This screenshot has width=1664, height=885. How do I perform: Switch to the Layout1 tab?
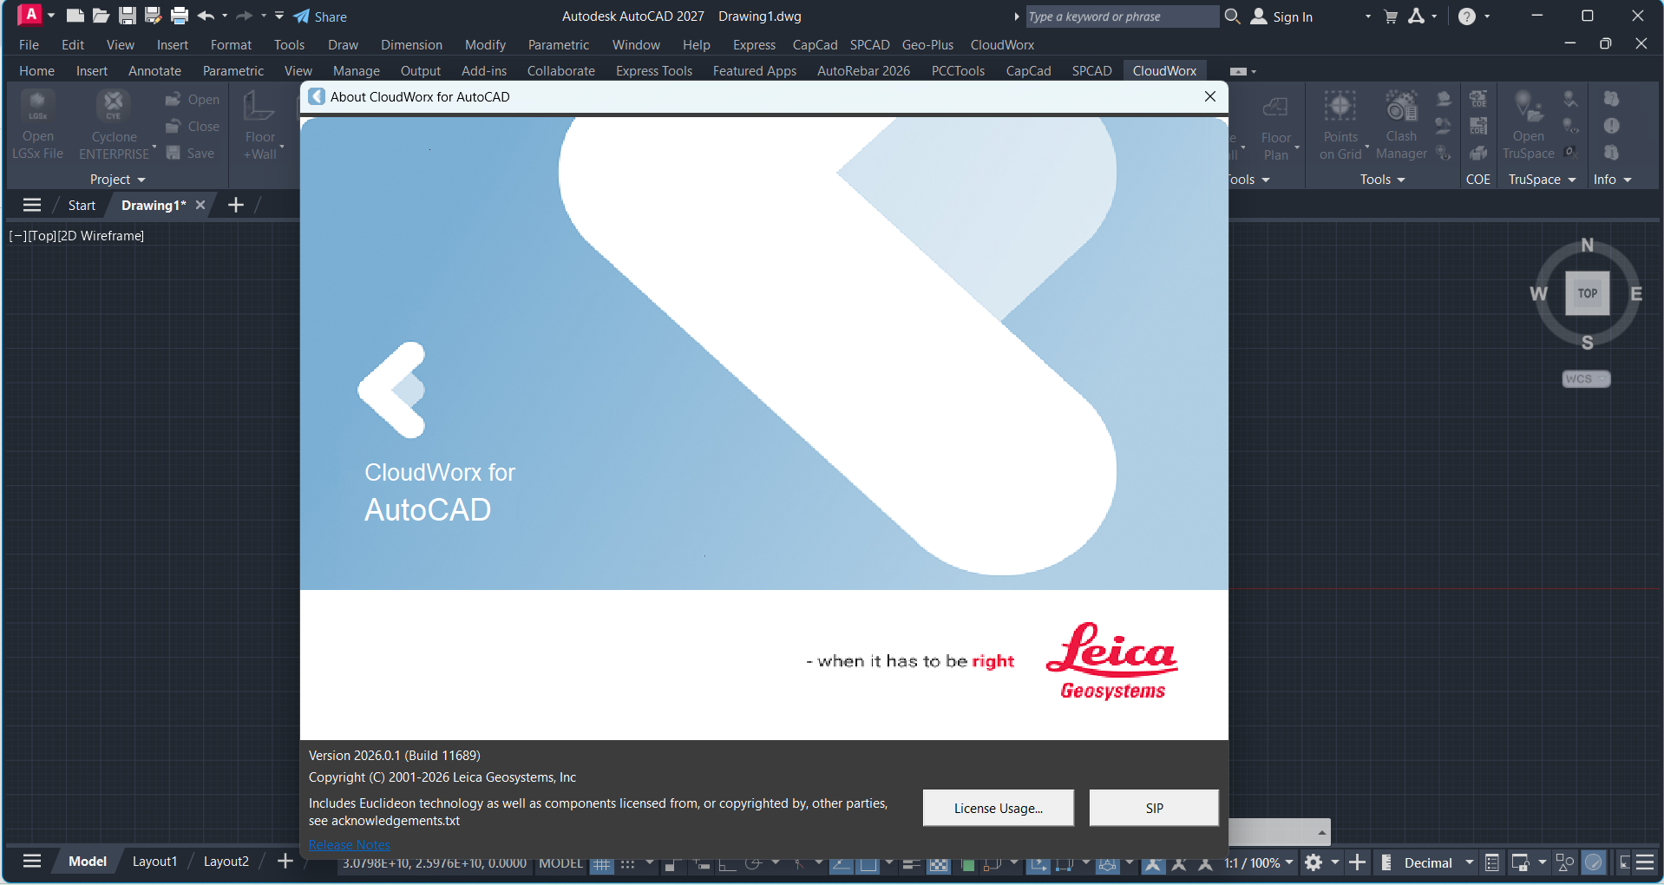[x=154, y=862]
